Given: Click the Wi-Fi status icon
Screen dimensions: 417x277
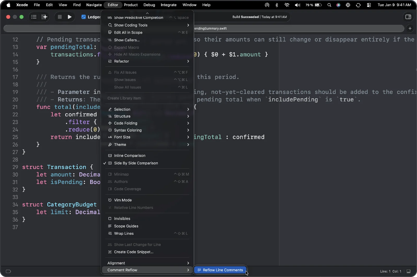Looking at the screenshot, I should pyautogui.click(x=287, y=5).
